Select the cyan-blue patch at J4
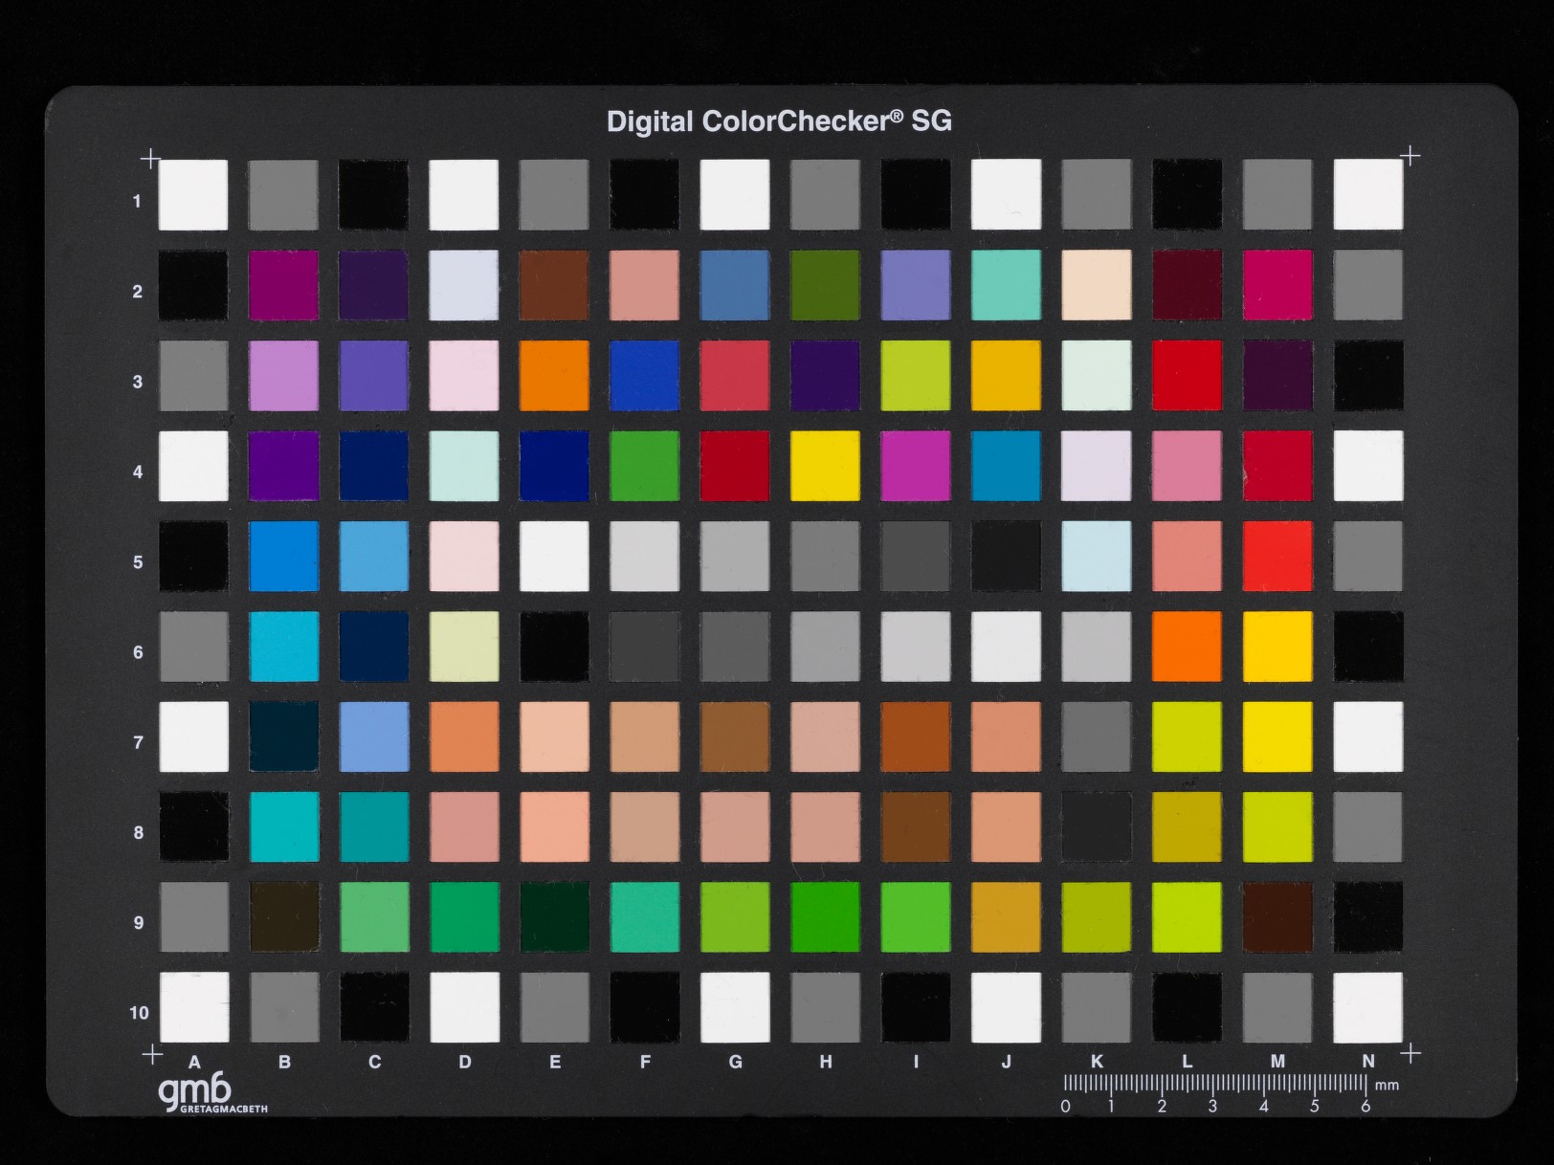 point(1007,466)
